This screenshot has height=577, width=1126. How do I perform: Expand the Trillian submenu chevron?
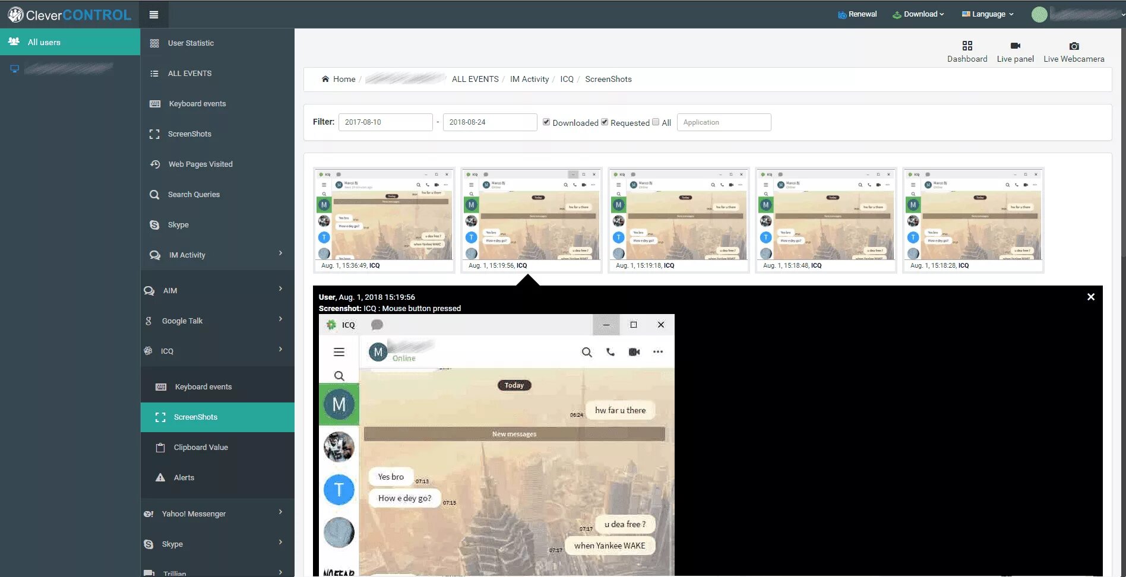pos(281,572)
